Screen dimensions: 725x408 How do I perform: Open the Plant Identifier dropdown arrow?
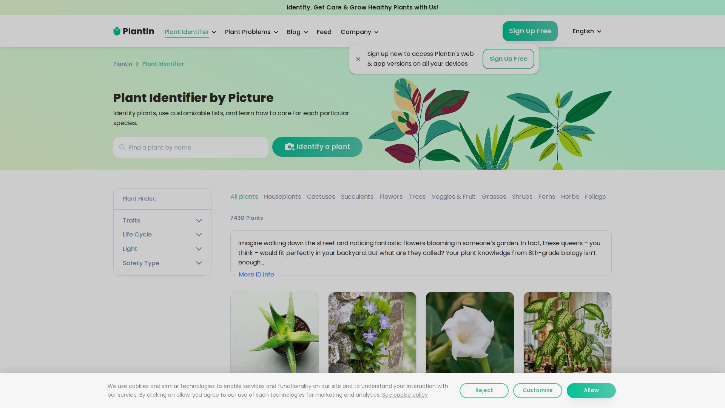point(214,32)
